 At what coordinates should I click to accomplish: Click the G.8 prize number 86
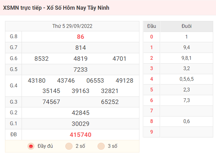point(81,37)
